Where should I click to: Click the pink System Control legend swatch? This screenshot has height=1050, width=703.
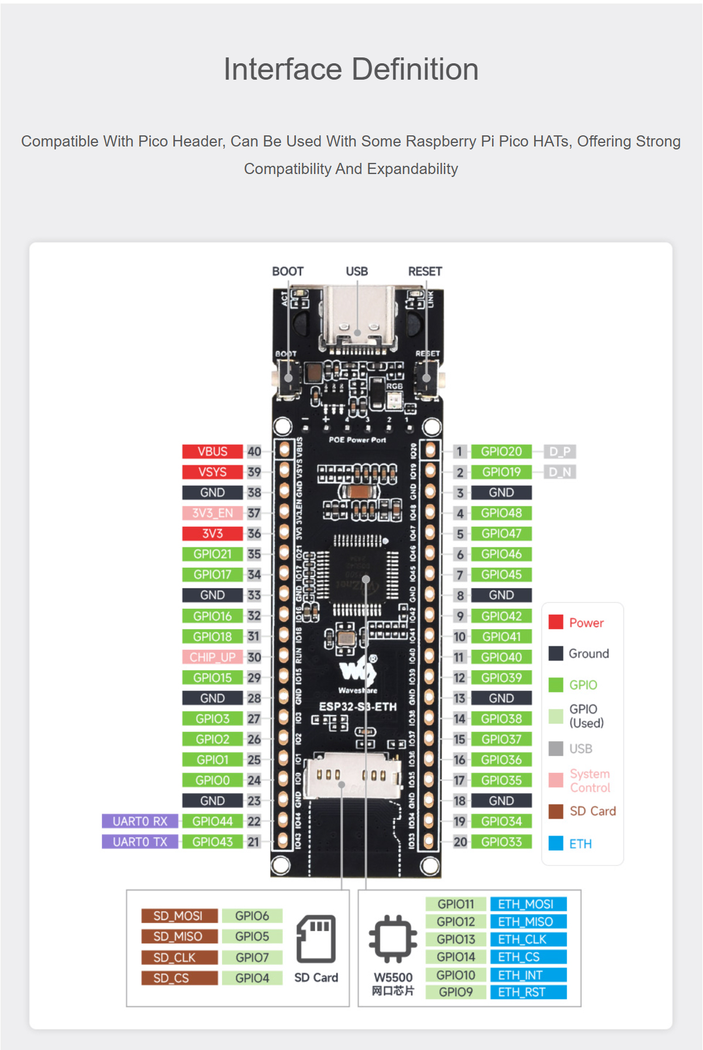pos(555,780)
